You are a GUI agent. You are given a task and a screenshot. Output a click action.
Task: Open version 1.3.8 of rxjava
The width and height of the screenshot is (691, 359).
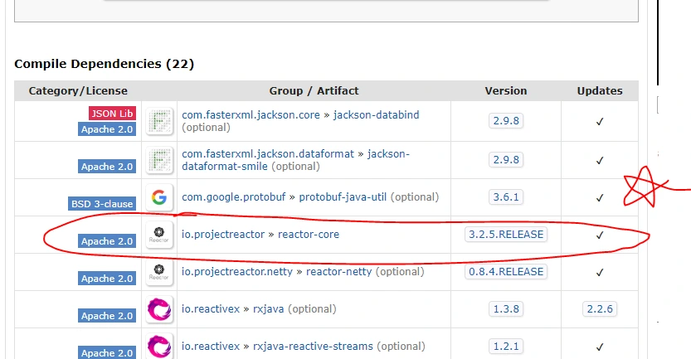(506, 308)
